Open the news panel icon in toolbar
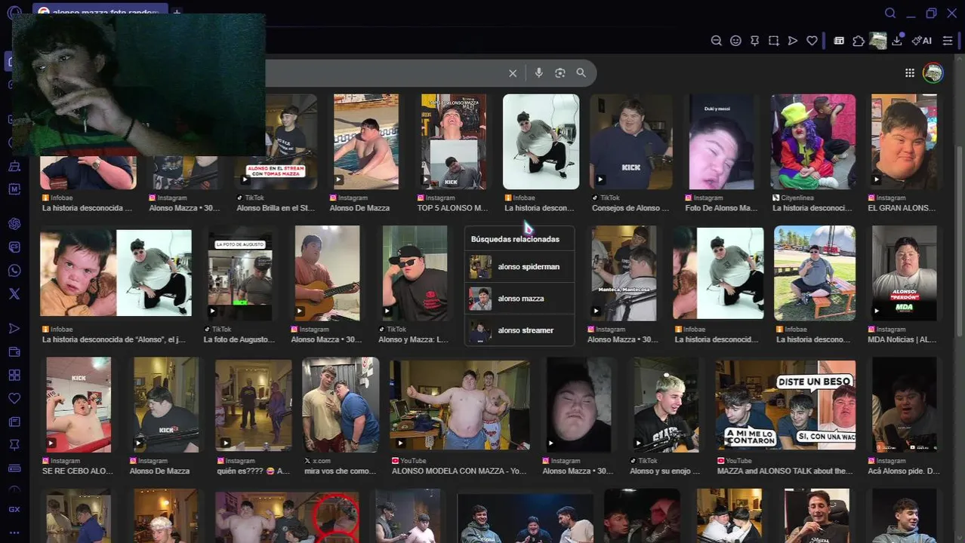Image resolution: width=965 pixels, height=543 pixels. tap(839, 41)
